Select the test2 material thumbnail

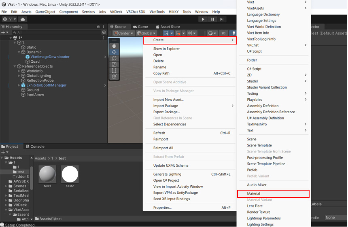point(70,174)
